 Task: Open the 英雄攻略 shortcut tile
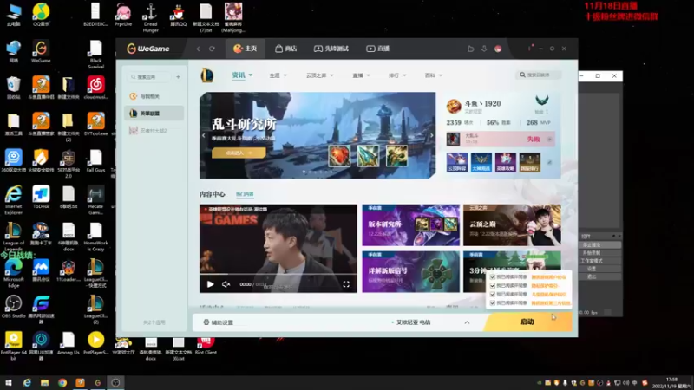506,162
